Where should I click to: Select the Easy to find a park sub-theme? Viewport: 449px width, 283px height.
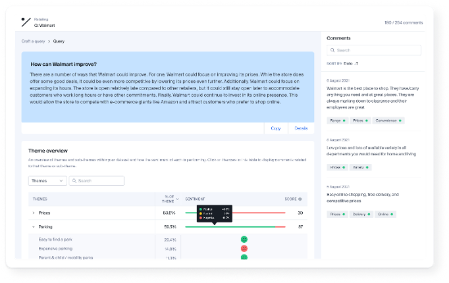[x=55, y=240]
